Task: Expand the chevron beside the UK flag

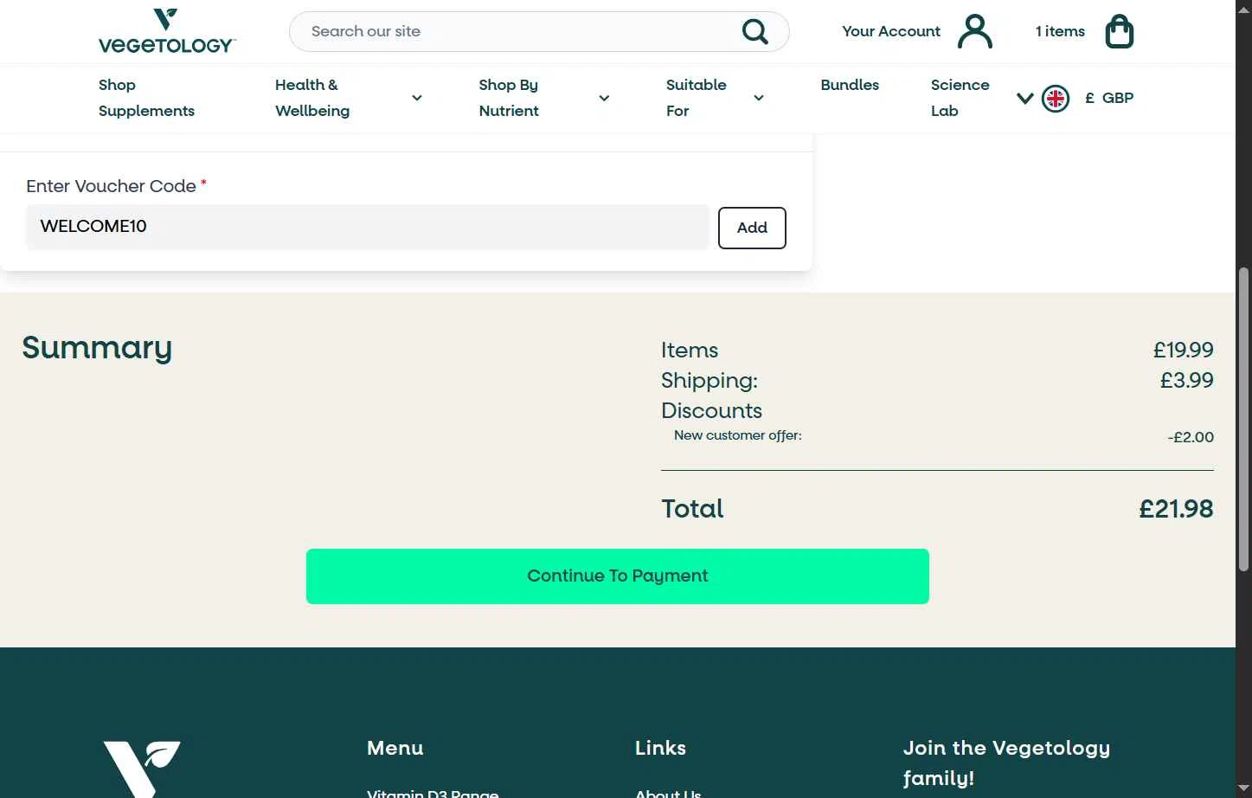Action: pos(1025,98)
